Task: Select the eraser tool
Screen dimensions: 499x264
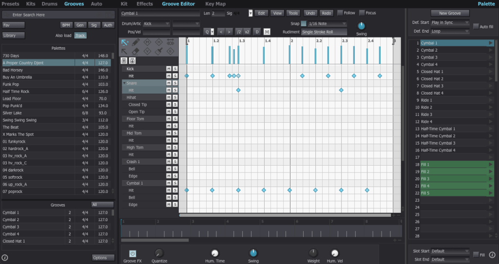Action: tap(136, 51)
